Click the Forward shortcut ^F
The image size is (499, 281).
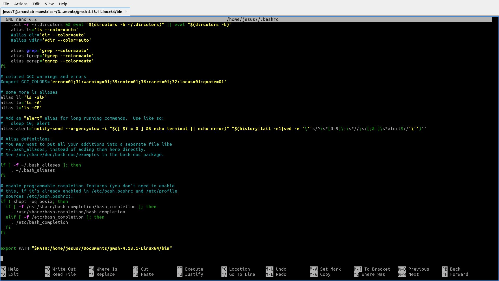click(x=455, y=274)
